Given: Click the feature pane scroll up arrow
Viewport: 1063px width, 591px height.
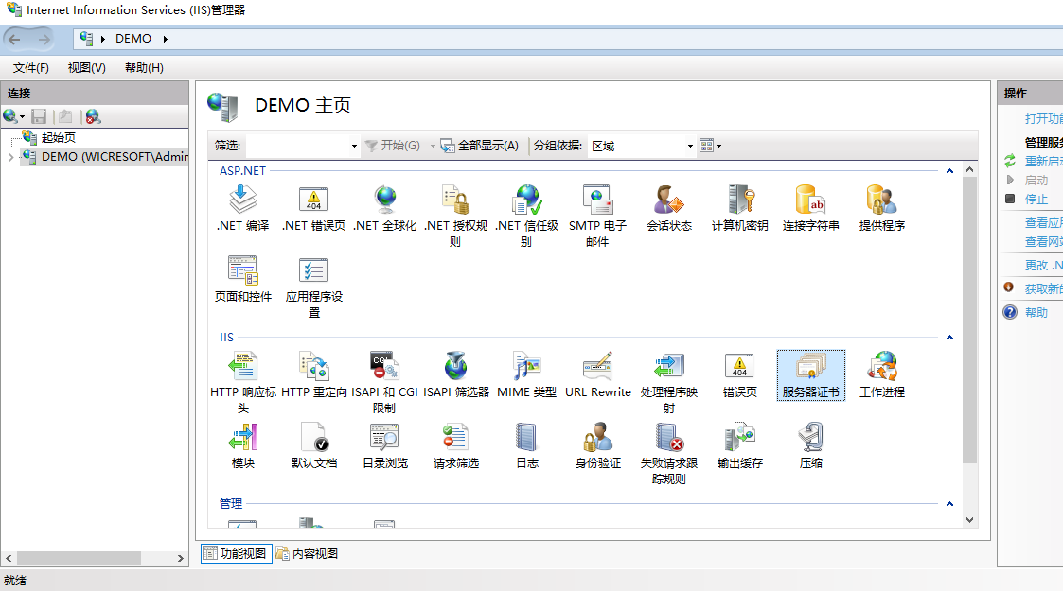Looking at the screenshot, I should tap(969, 169).
